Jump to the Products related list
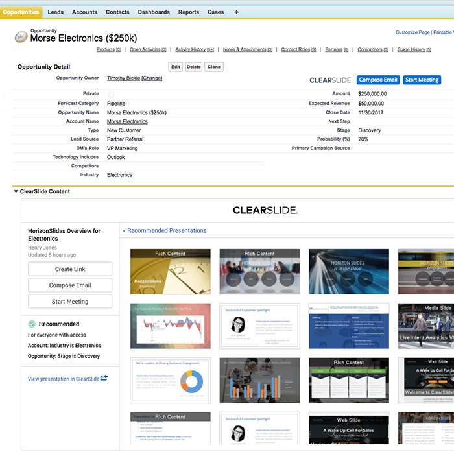 (108, 49)
